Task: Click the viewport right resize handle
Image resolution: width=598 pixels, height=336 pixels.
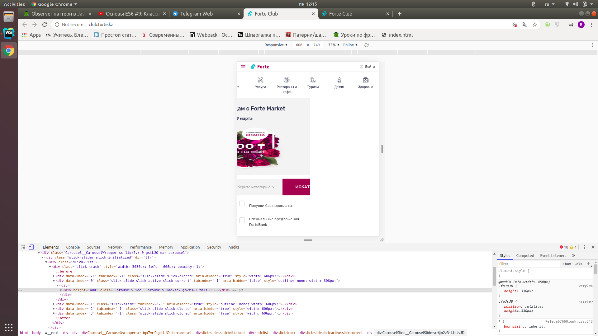Action: pyautogui.click(x=382, y=149)
